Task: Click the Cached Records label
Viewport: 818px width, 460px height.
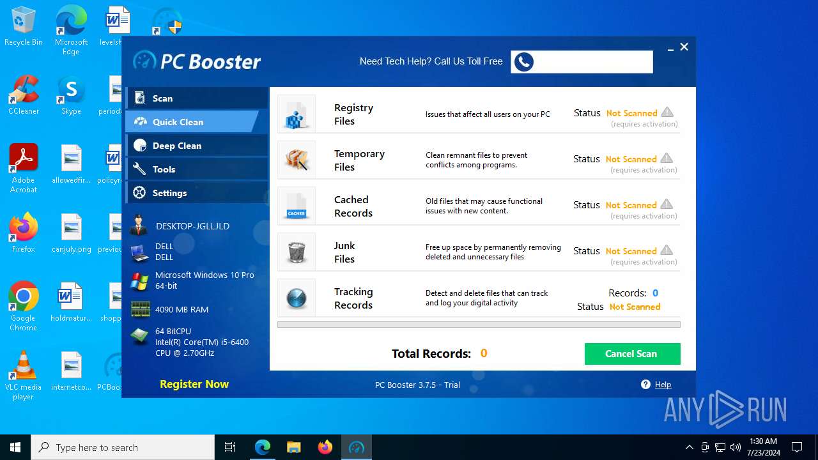Action: tap(353, 206)
